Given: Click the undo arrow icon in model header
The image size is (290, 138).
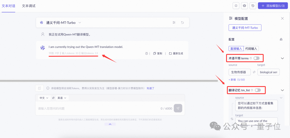Looking at the screenshot, I should (x=182, y=23).
